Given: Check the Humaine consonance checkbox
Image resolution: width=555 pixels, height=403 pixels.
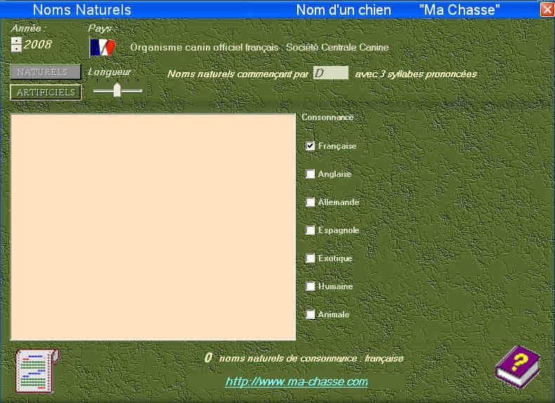Looking at the screenshot, I should [x=310, y=286].
